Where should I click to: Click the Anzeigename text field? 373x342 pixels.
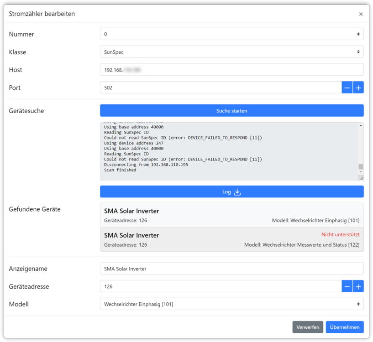click(x=231, y=269)
